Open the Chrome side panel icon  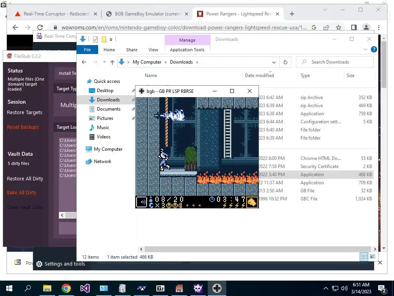(354, 27)
